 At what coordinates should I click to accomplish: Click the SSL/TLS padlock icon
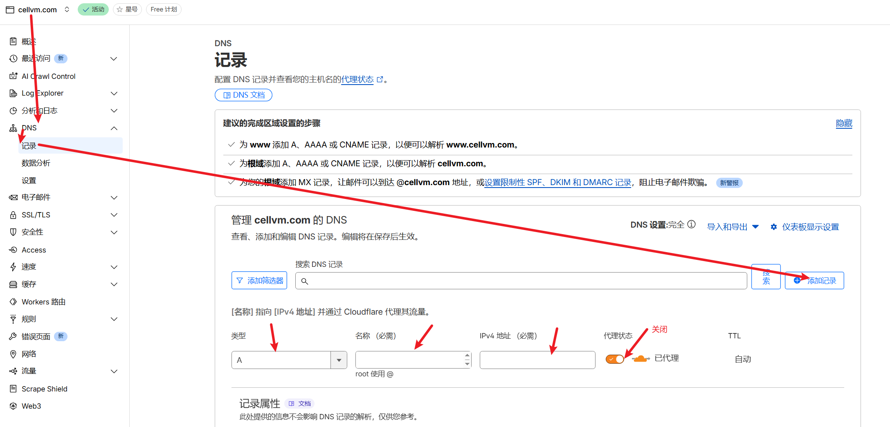(x=13, y=215)
